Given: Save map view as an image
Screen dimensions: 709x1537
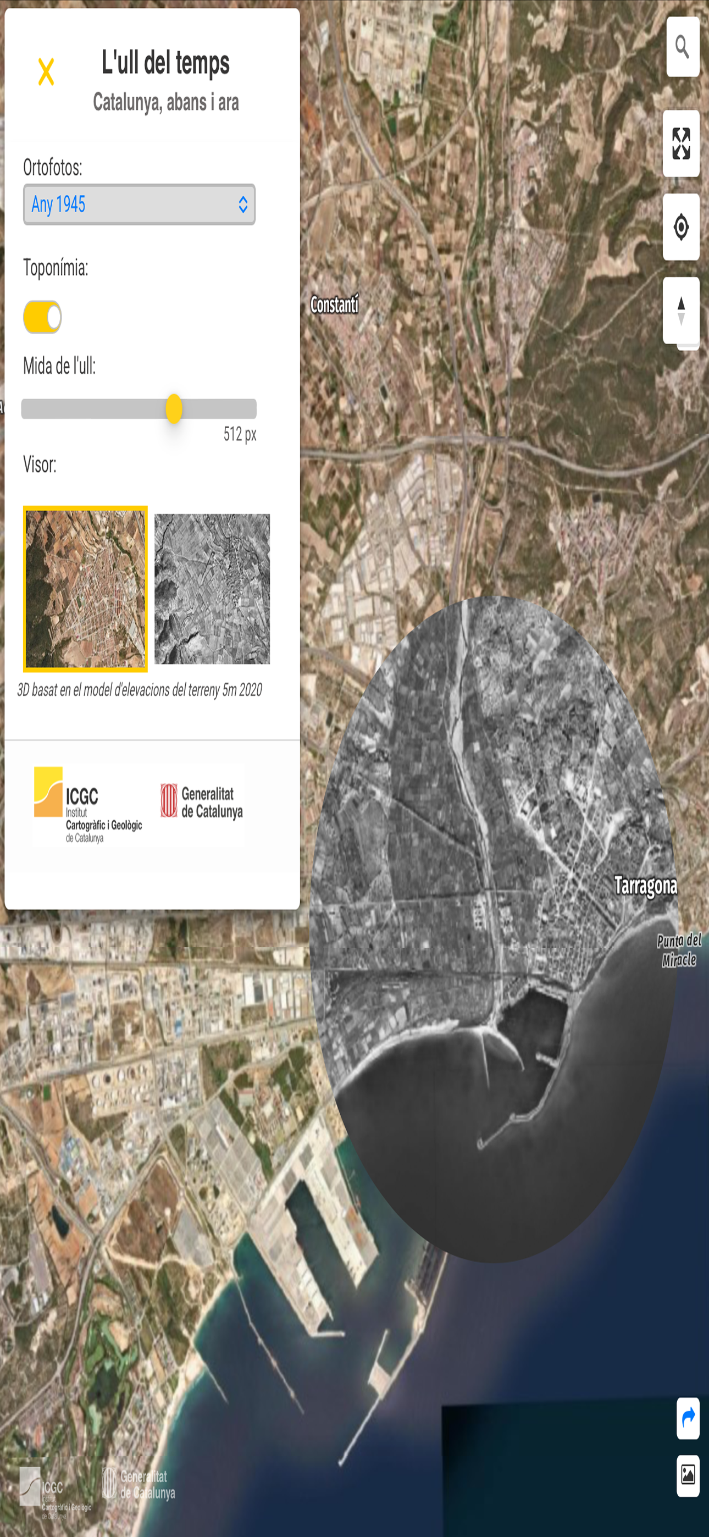Looking at the screenshot, I should [x=688, y=1475].
